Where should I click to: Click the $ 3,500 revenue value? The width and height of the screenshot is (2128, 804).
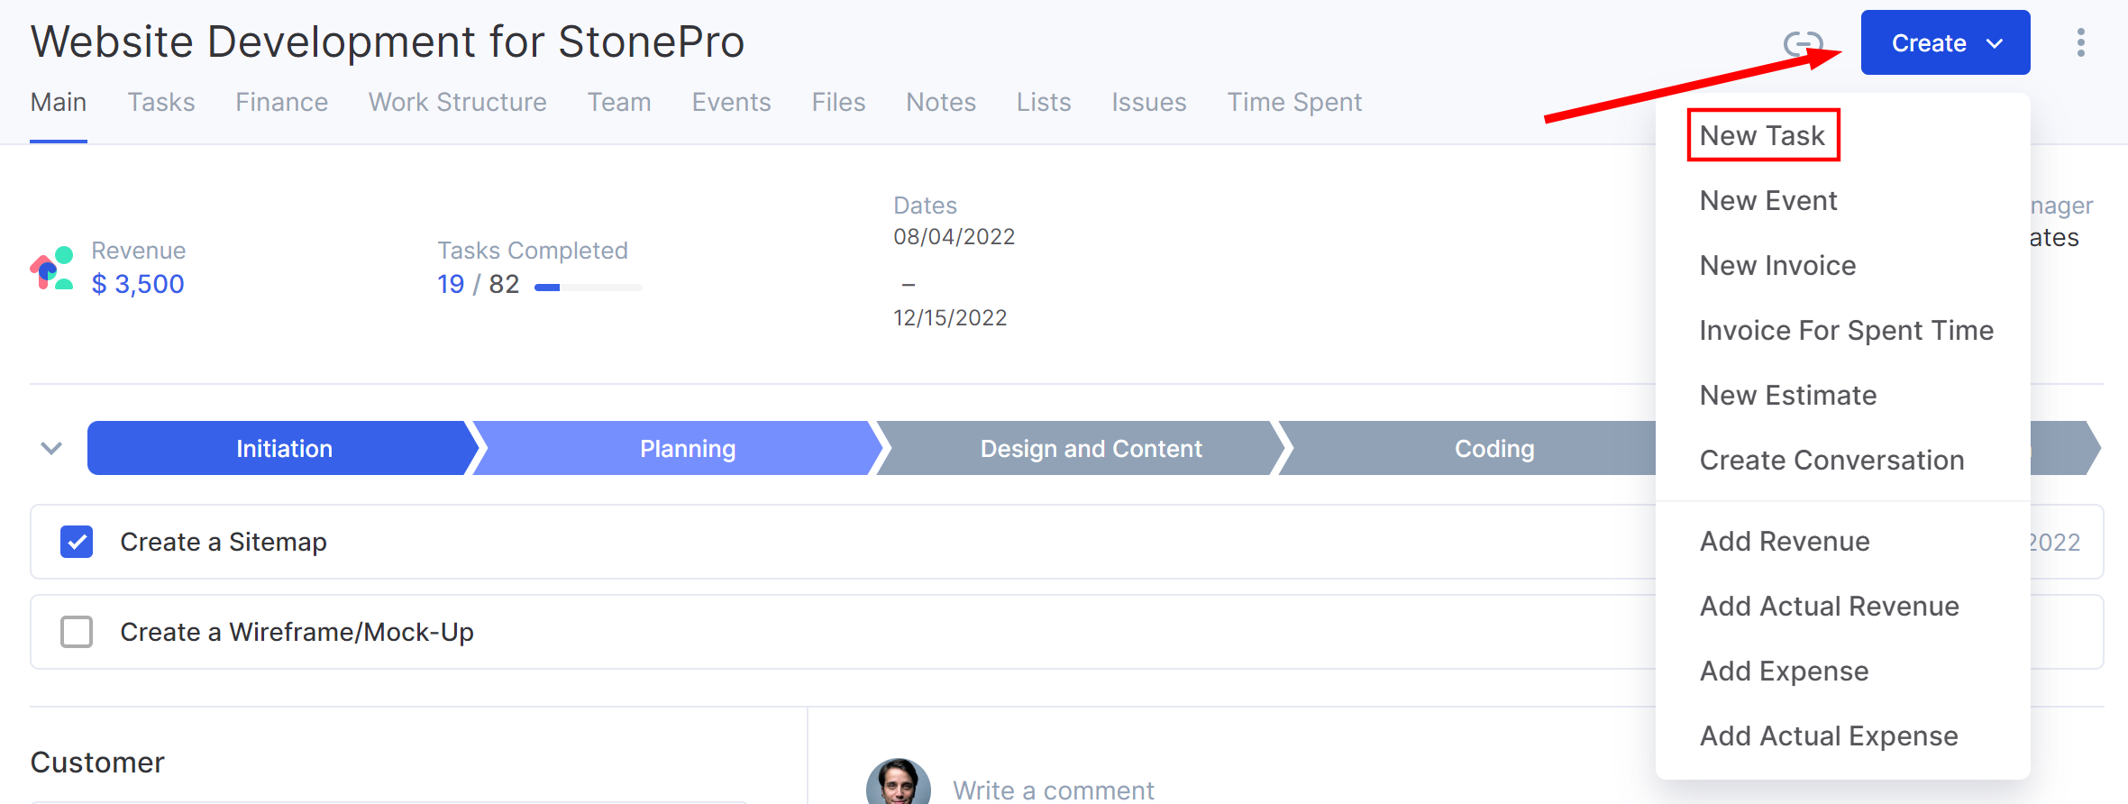pos(138,284)
